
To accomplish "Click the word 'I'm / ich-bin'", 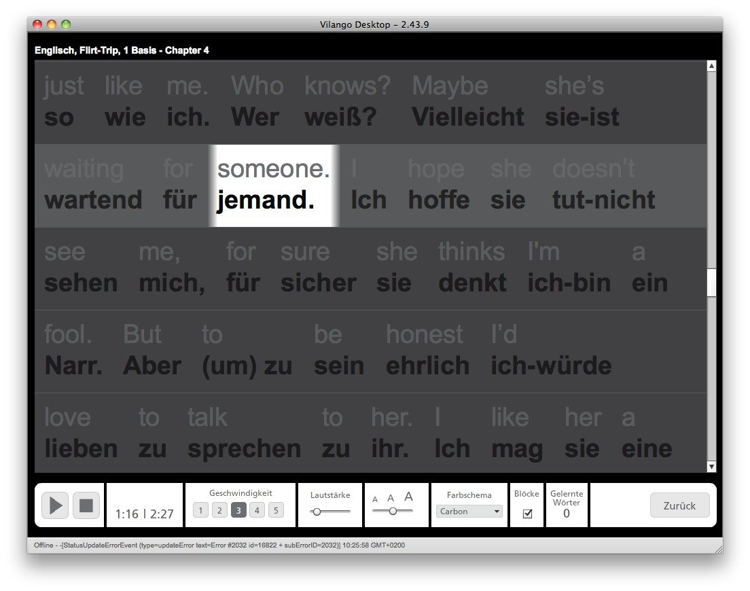I will click(x=569, y=268).
